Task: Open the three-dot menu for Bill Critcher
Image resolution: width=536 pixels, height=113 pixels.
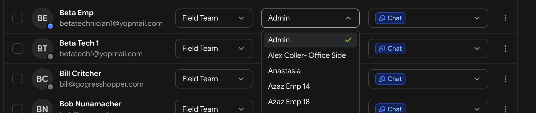Action: point(505,79)
